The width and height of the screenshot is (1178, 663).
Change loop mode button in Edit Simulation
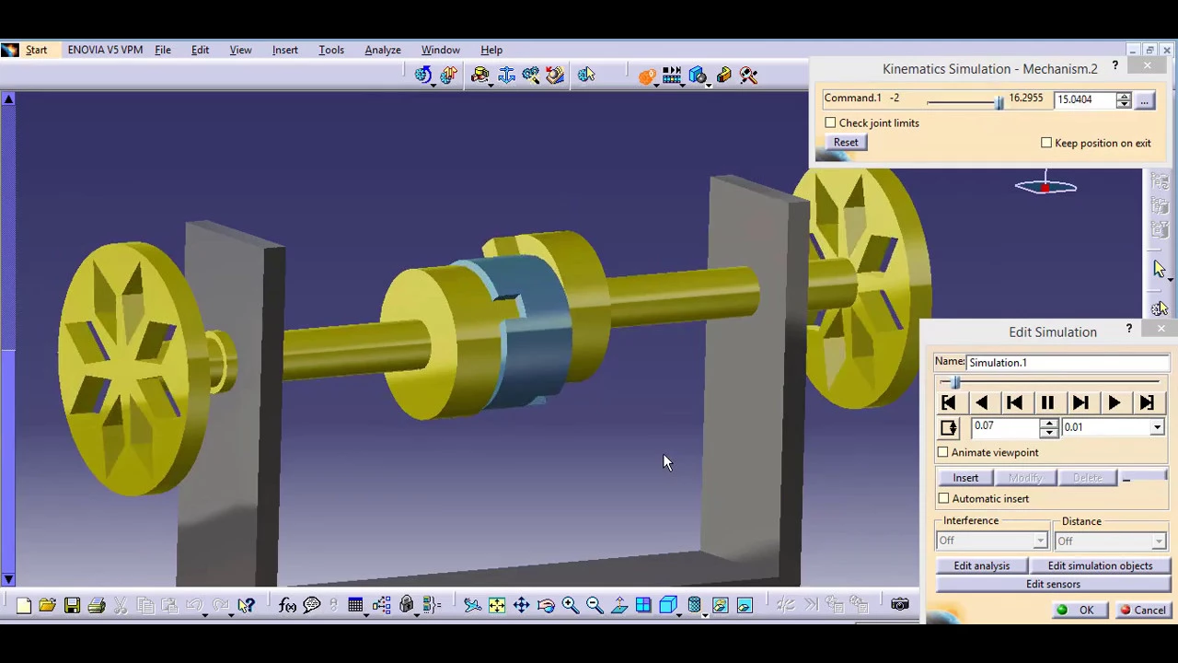pos(948,428)
